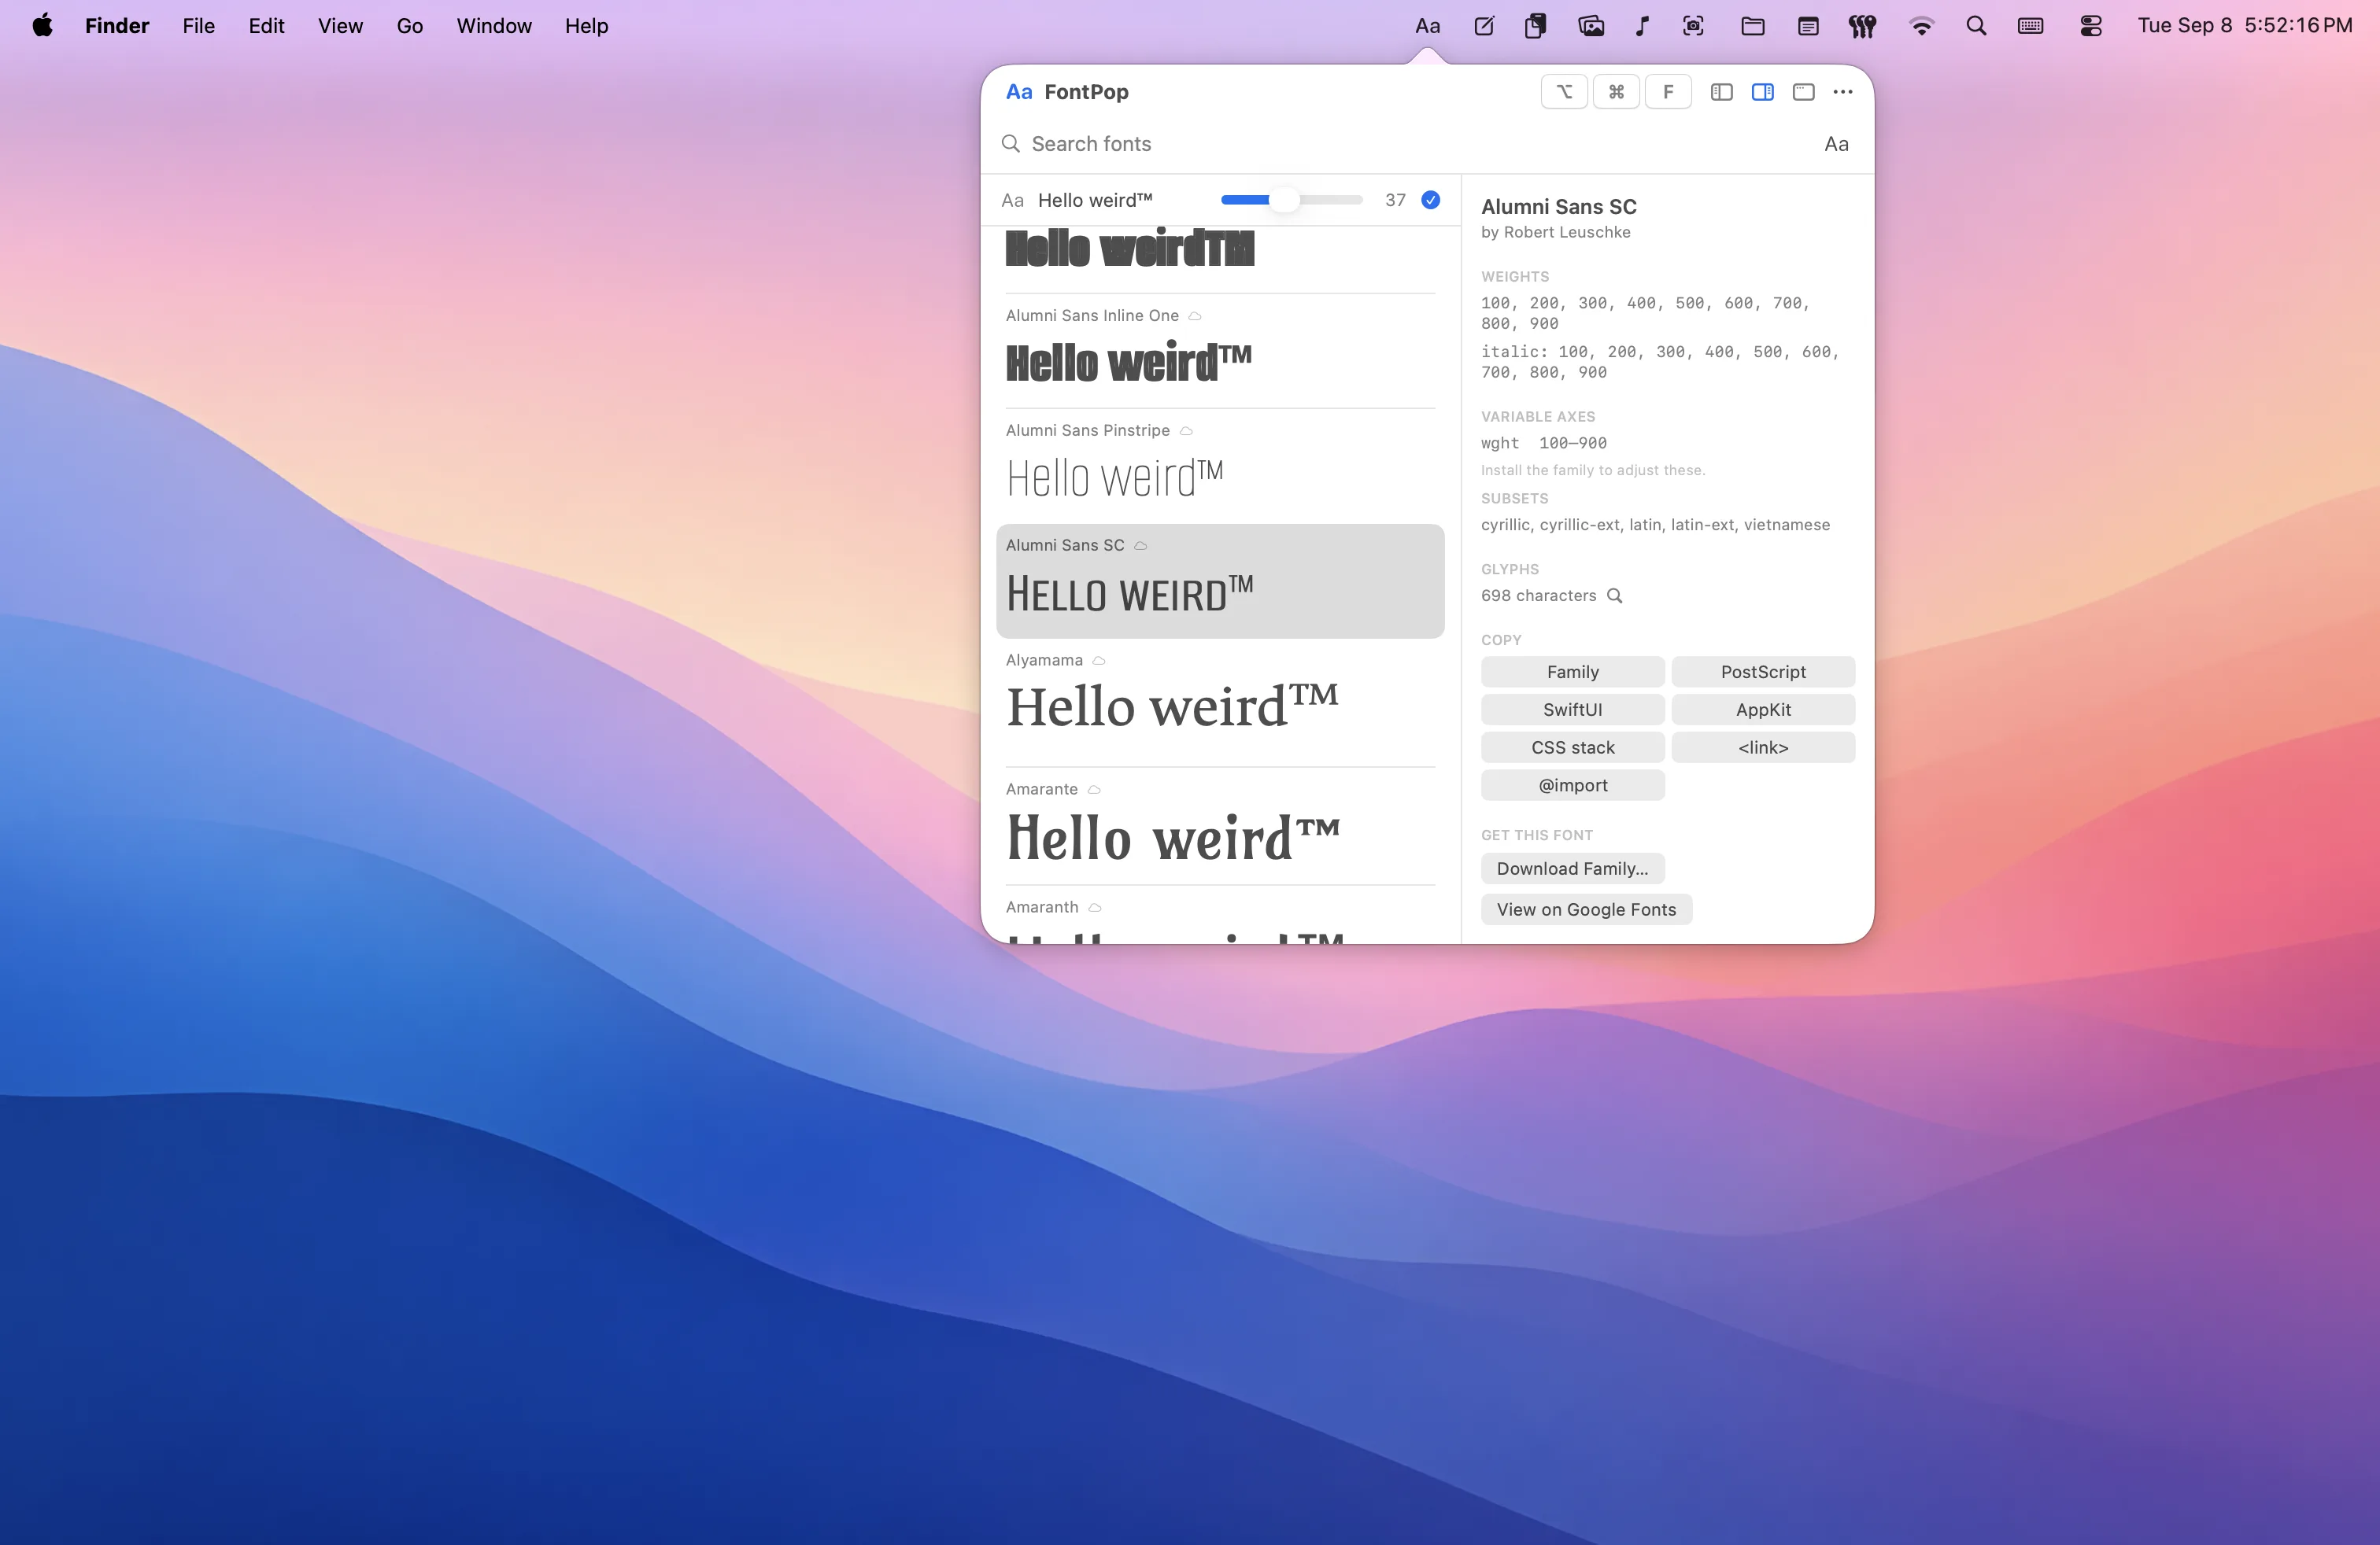Viewport: 2380px width, 1545px height.
Task: Click cloud icon next to Alumni Sans Inline One
Action: coord(1194,315)
